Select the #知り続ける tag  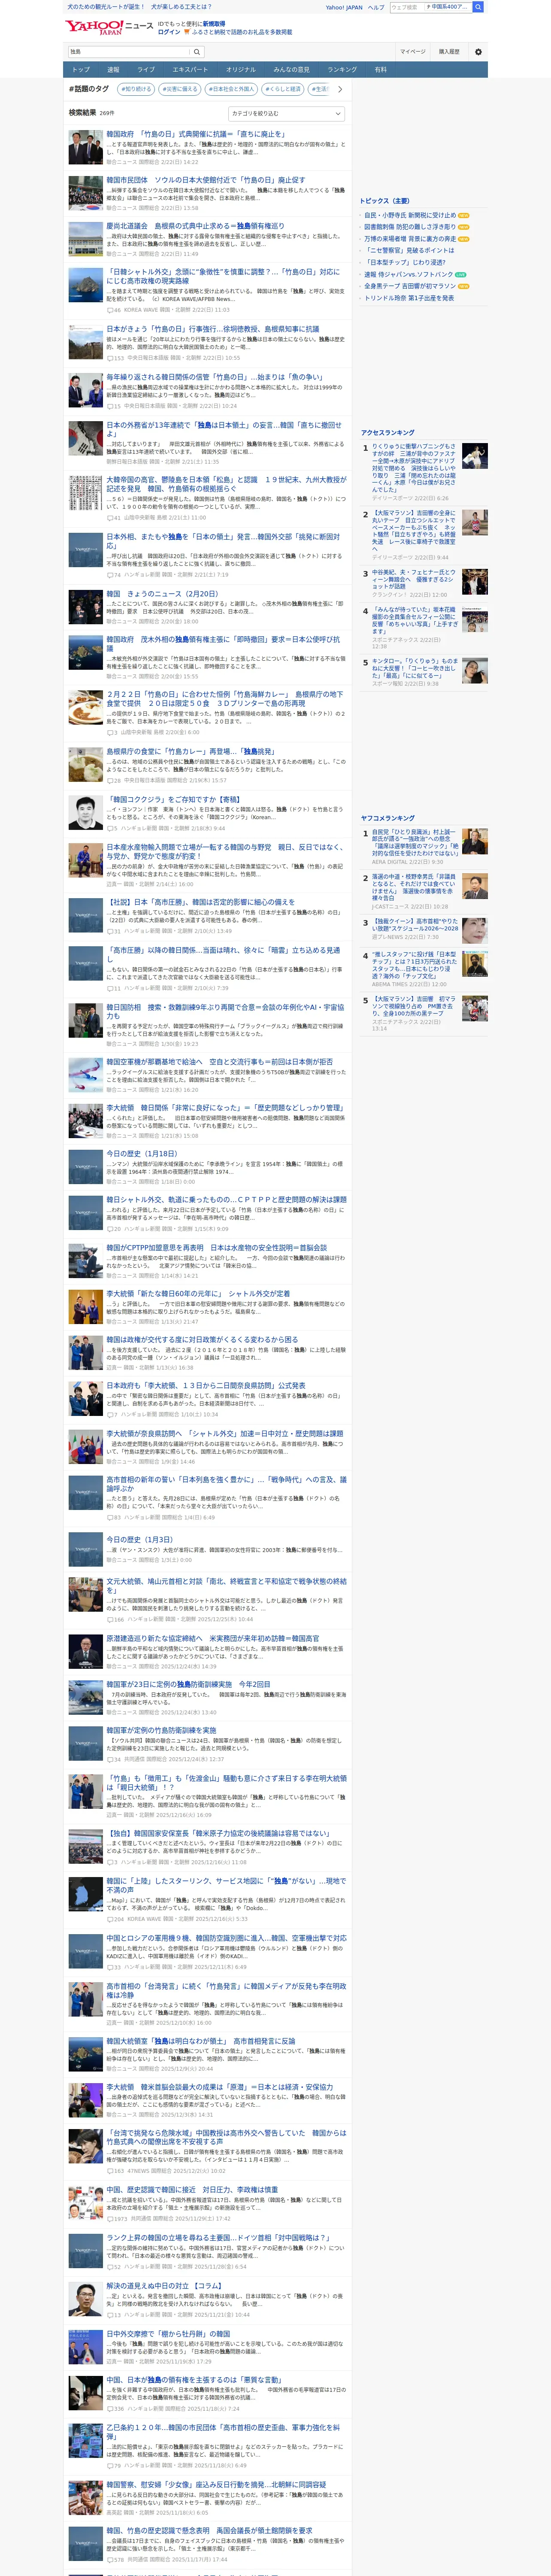coord(135,89)
